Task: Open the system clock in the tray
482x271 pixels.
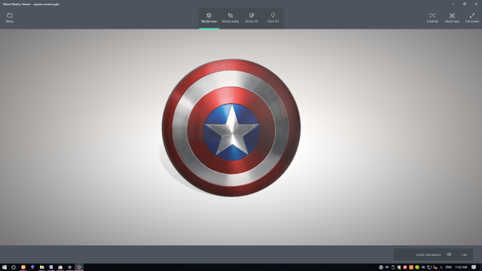Action: (x=461, y=267)
